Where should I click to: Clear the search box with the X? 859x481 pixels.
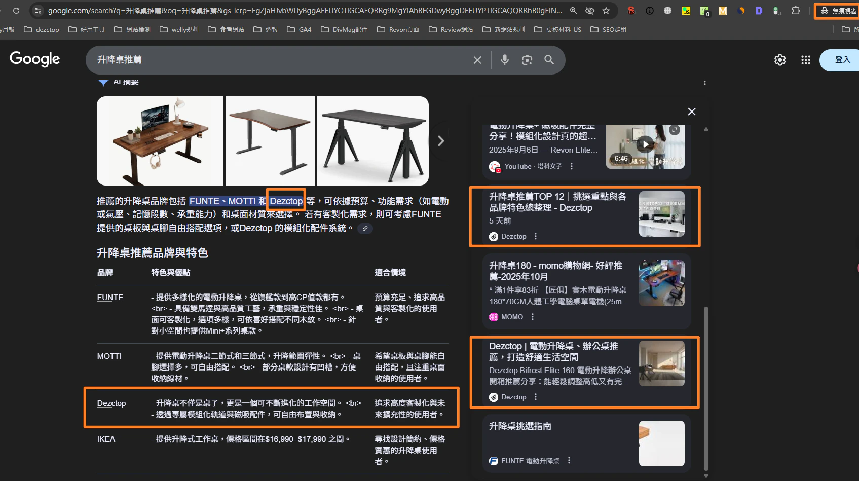coord(477,60)
